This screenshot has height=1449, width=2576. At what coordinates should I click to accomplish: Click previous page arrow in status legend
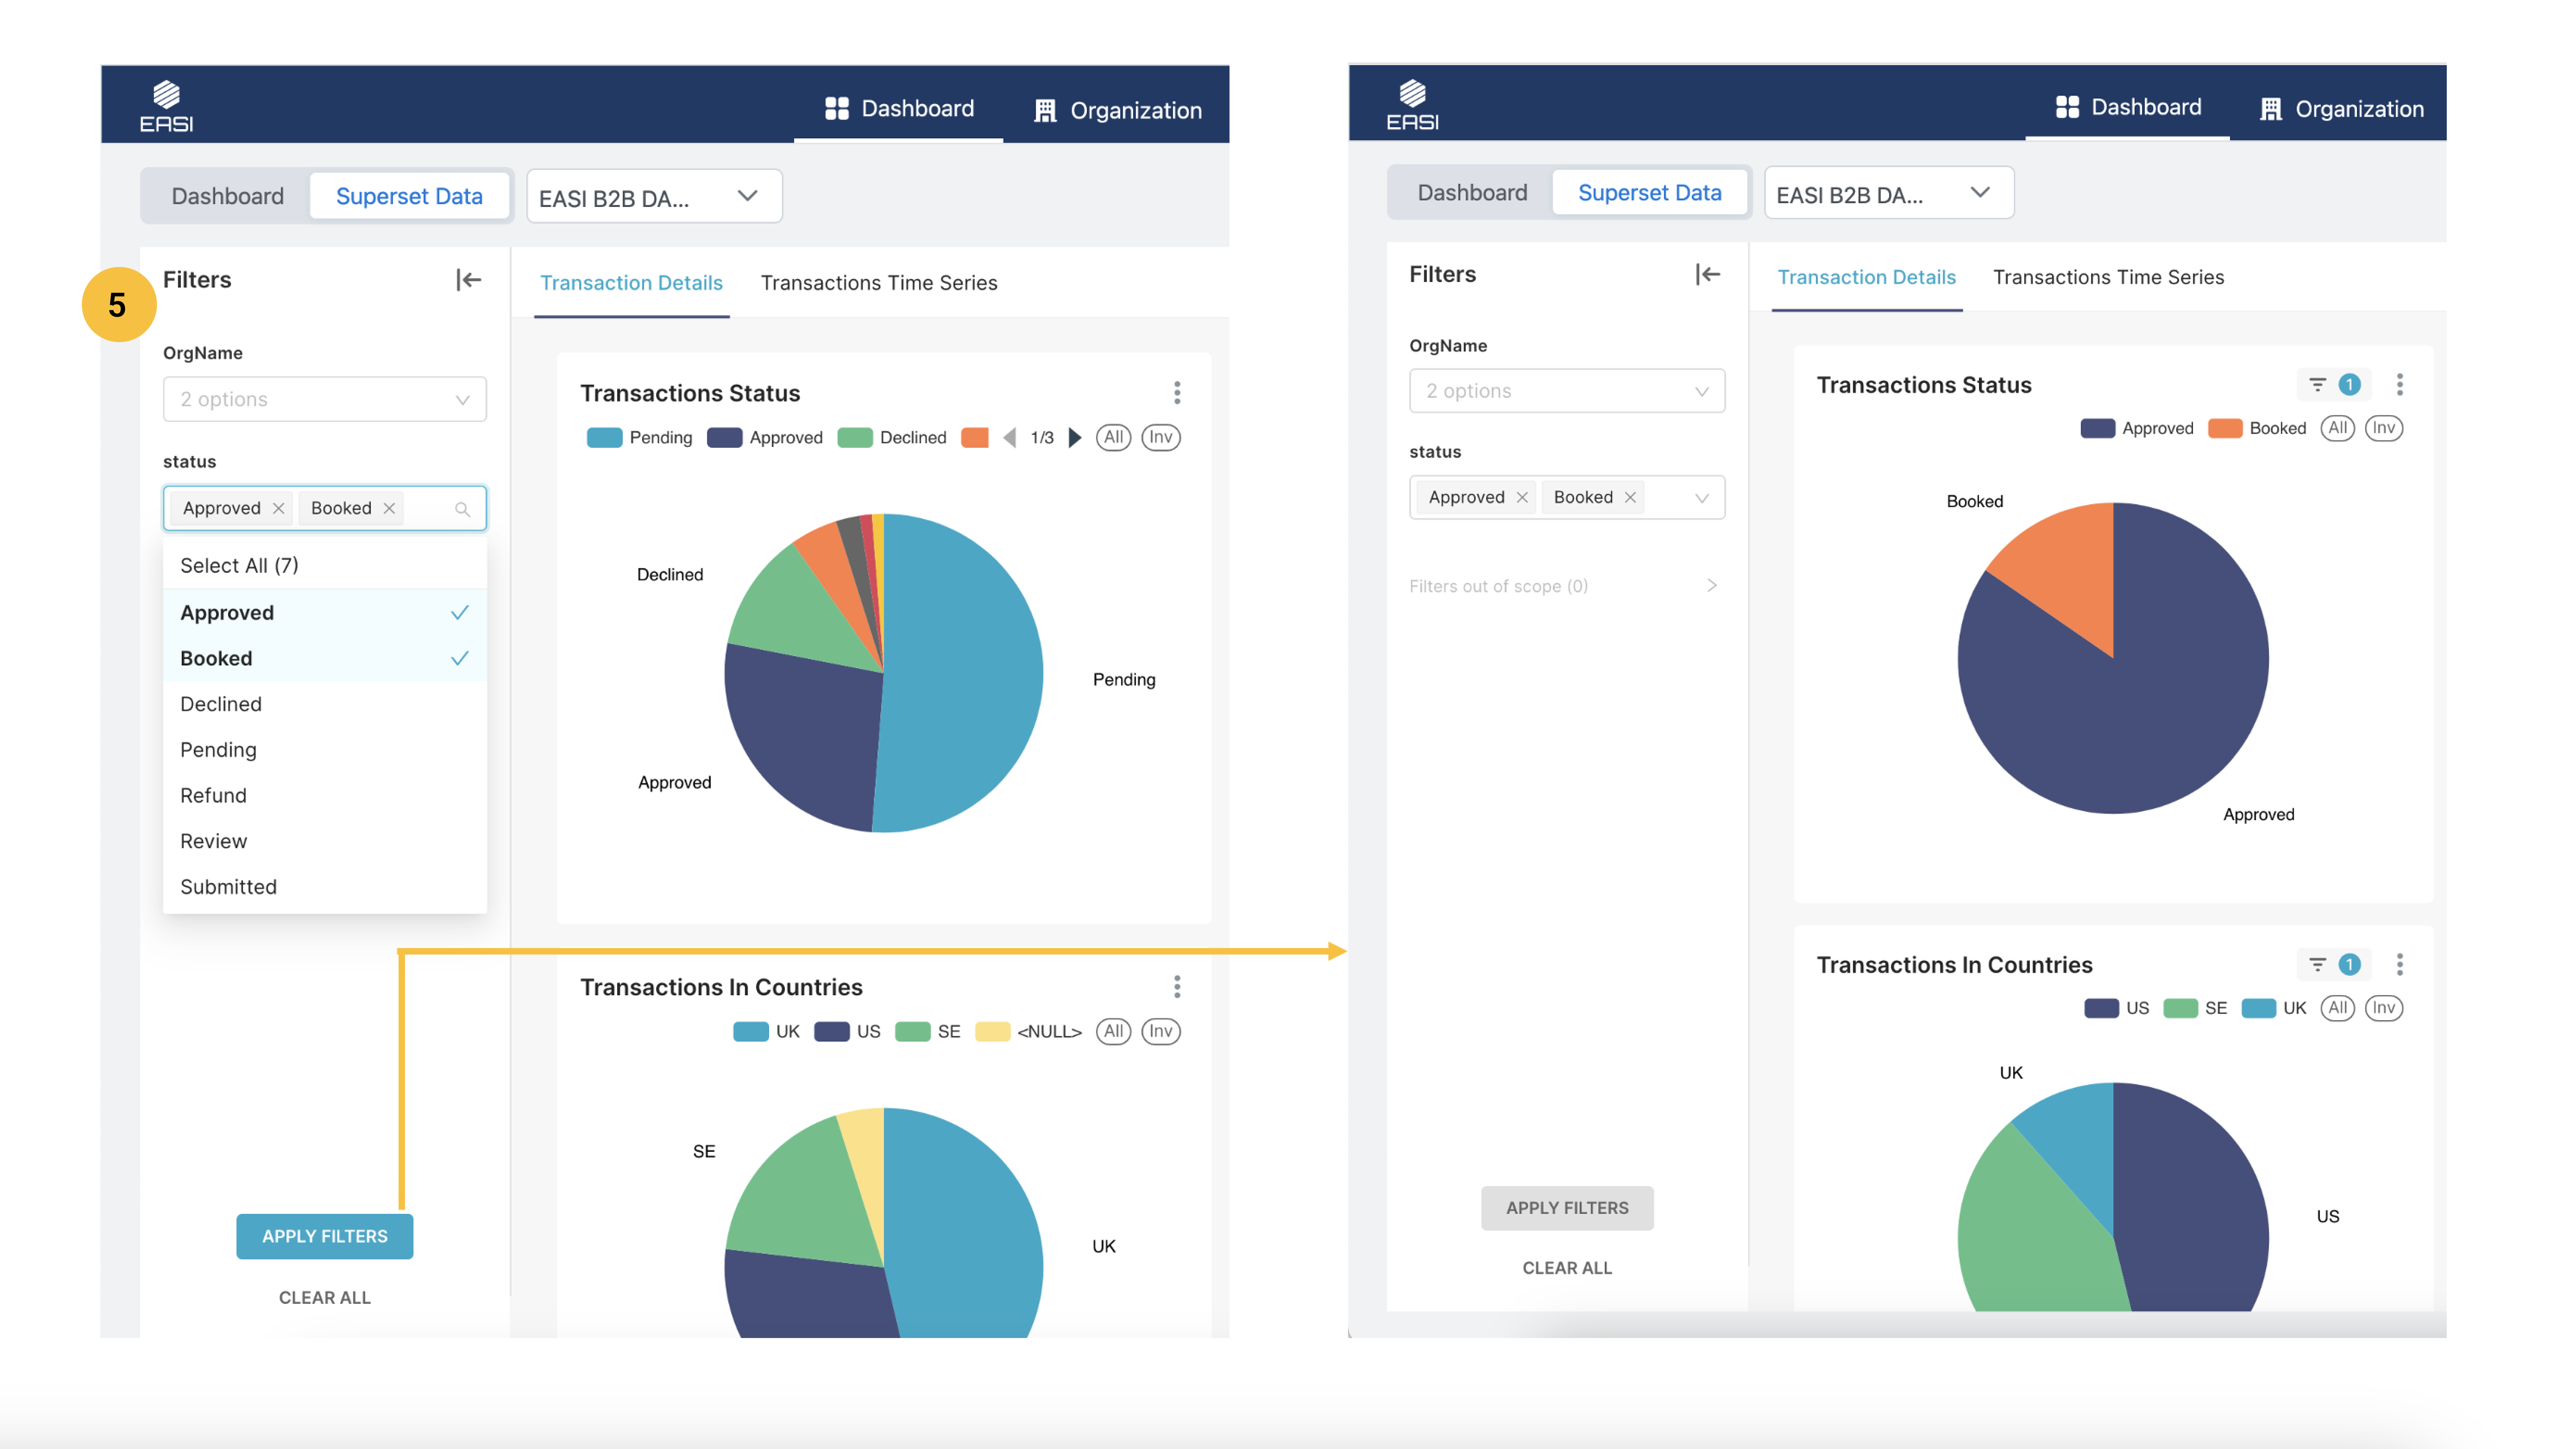[x=1010, y=437]
